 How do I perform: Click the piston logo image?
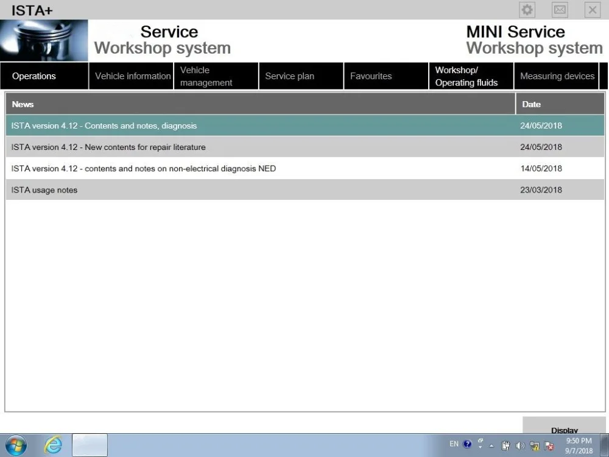44,40
